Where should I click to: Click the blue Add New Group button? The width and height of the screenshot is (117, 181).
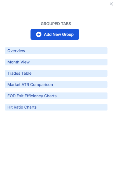55,34
